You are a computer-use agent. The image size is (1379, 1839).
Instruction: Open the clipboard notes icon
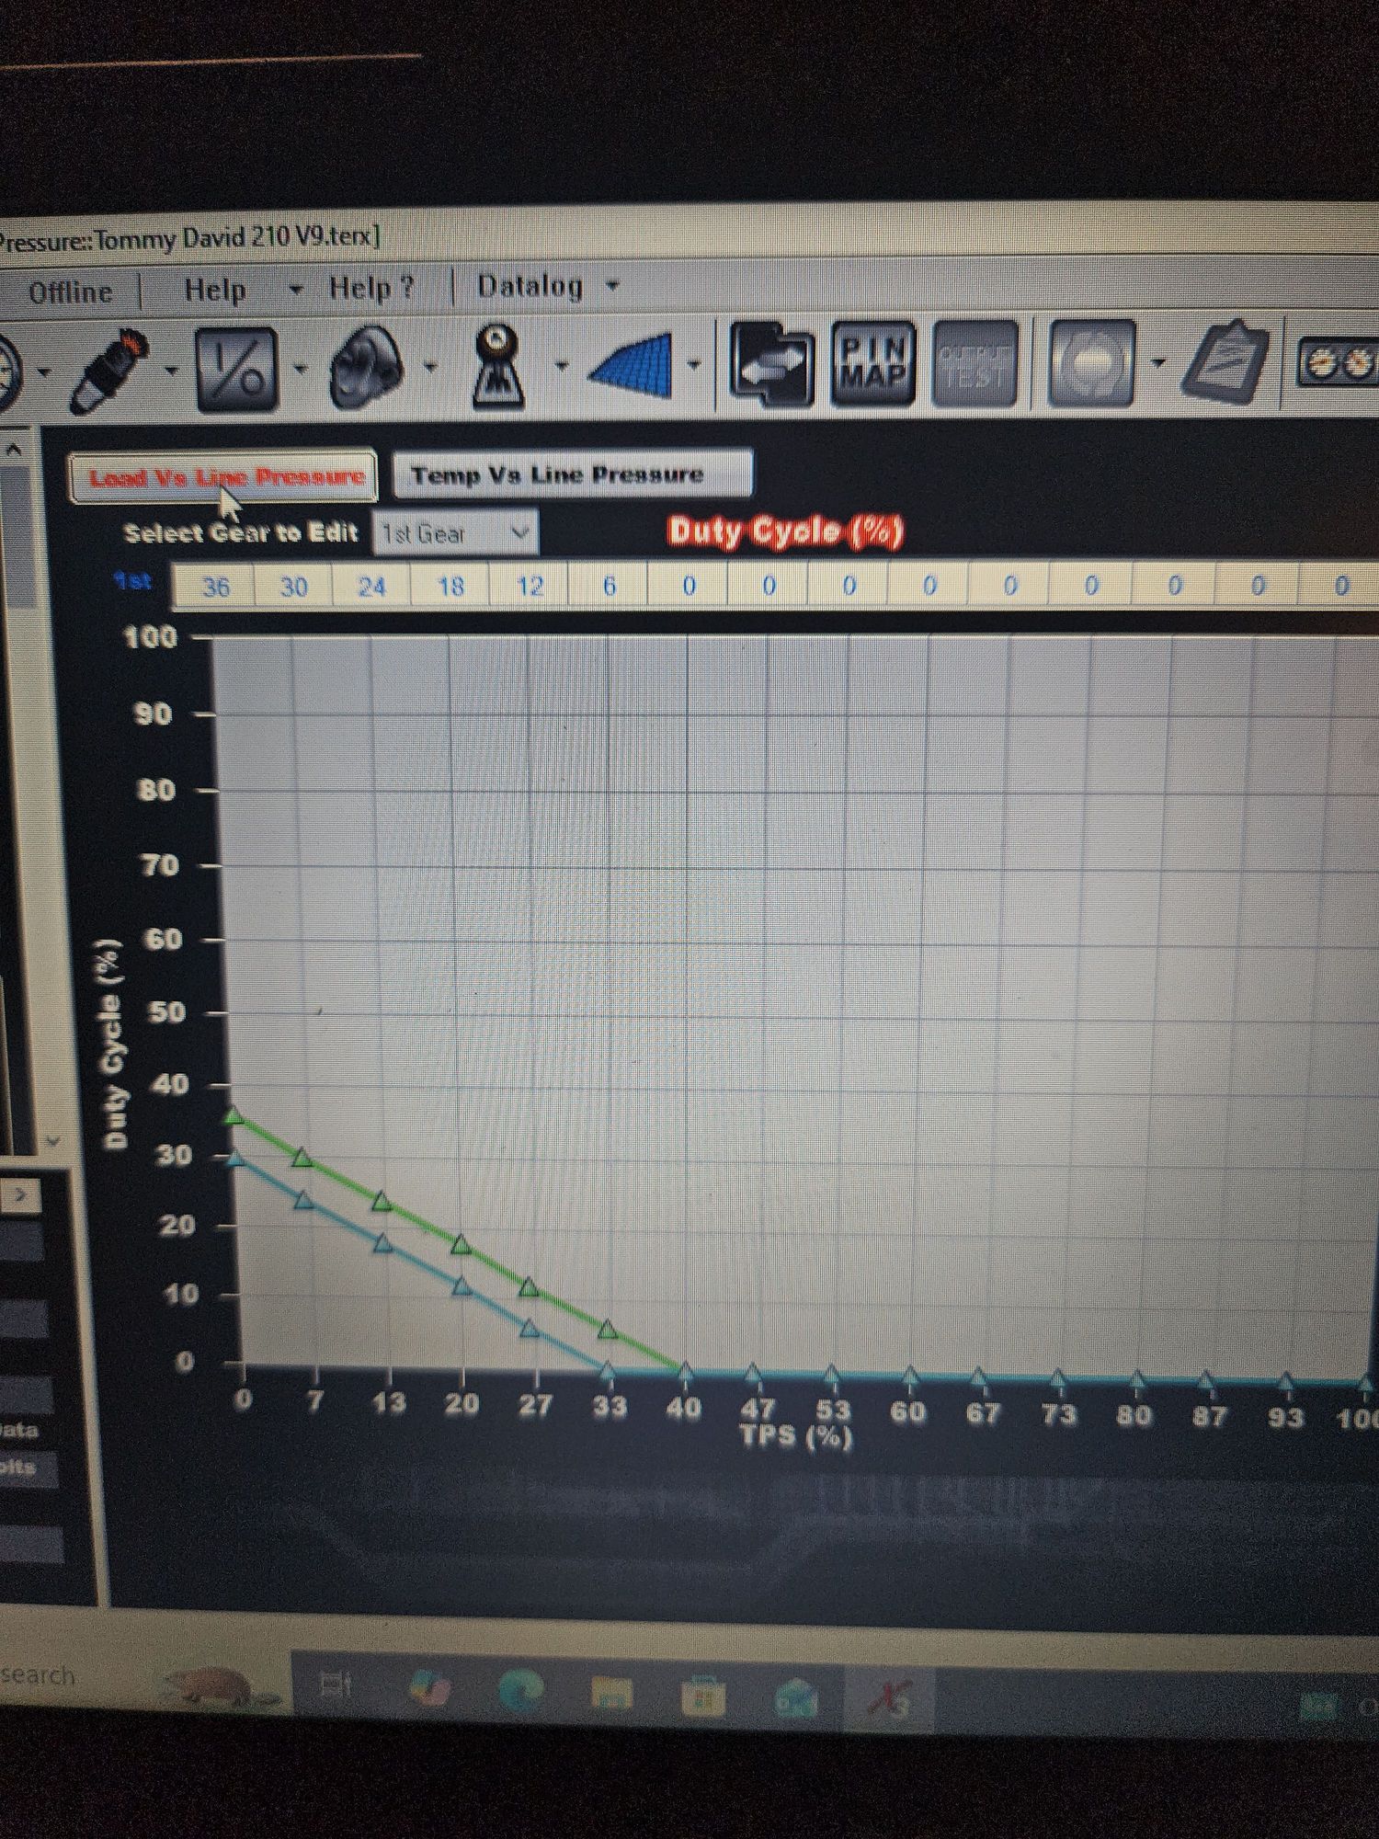tap(1225, 363)
